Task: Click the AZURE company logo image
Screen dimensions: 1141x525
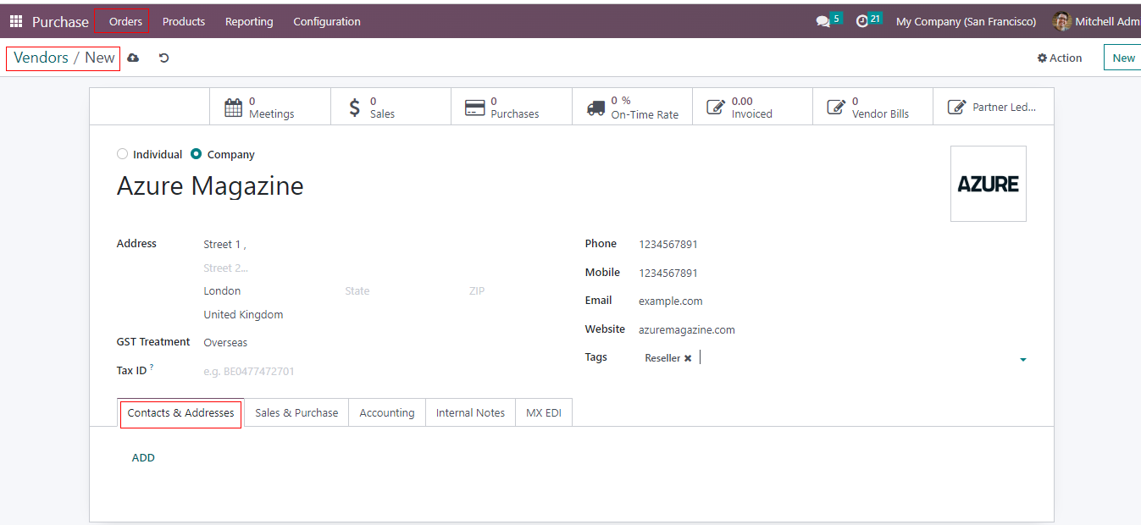Action: pyautogui.click(x=988, y=184)
